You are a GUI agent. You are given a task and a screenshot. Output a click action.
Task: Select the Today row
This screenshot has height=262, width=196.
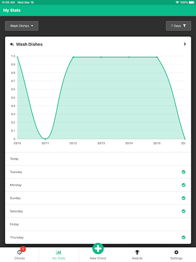(98, 159)
